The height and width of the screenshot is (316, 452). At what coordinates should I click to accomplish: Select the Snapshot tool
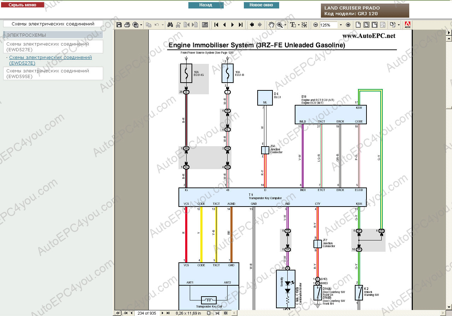304,25
